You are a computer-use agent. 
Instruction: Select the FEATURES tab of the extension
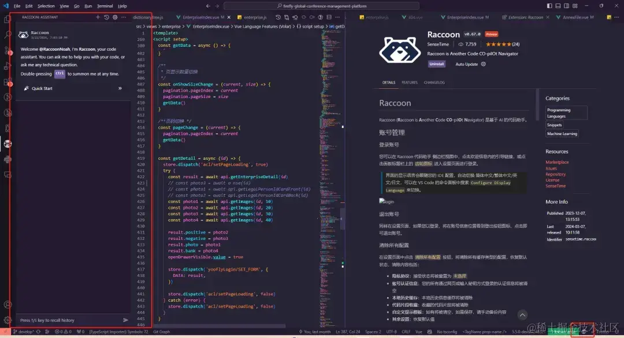coord(410,82)
